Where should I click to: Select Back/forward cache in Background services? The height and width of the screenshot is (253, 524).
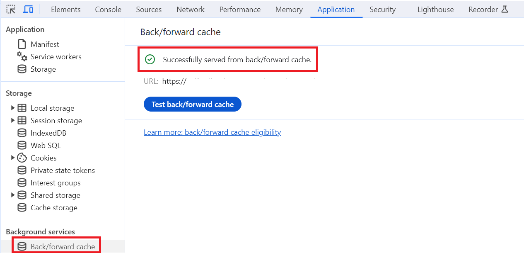click(57, 247)
